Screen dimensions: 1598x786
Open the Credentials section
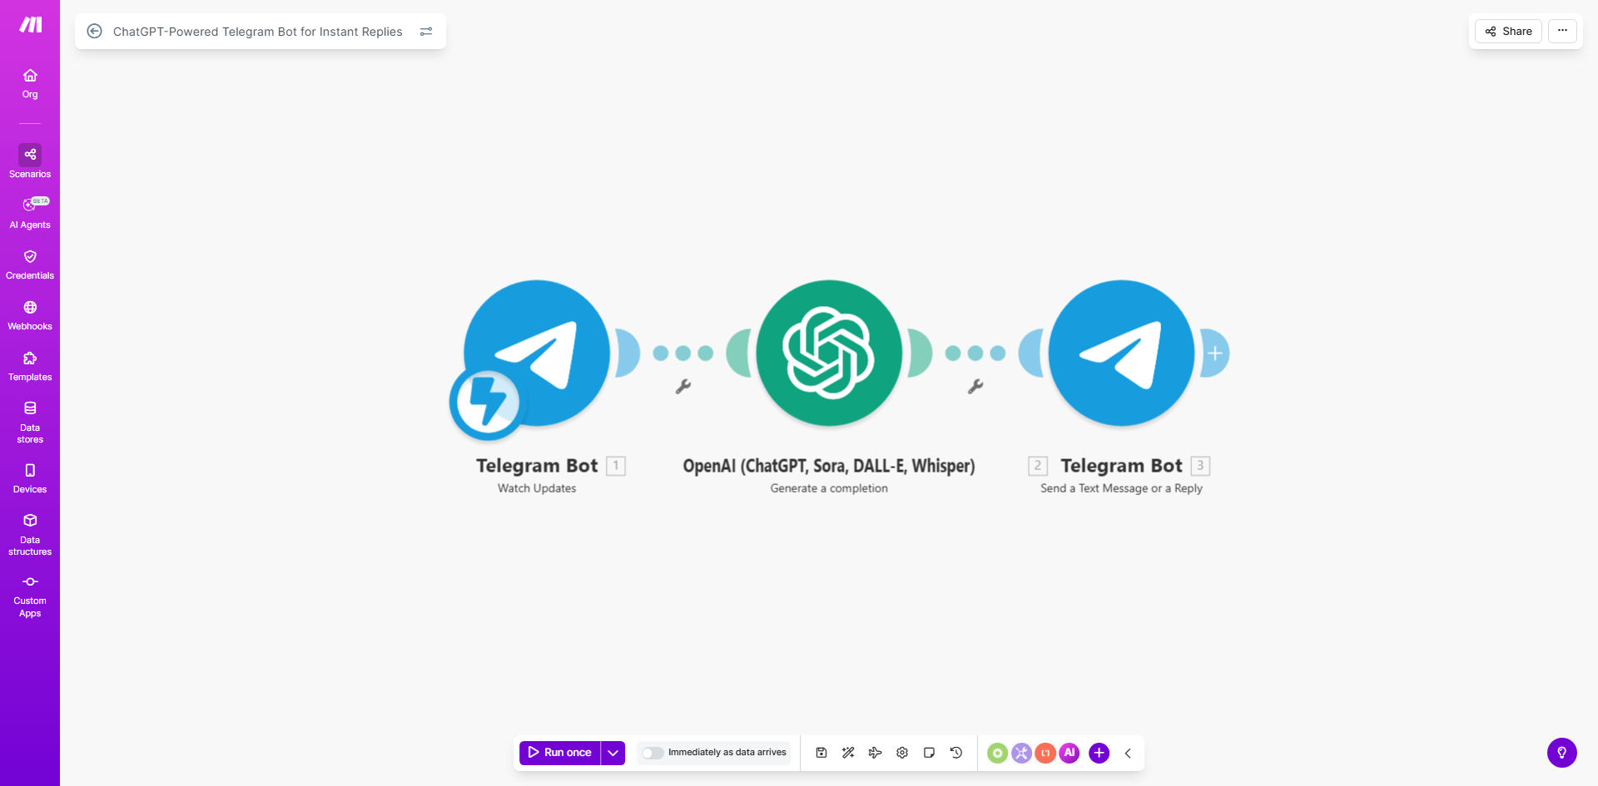click(x=30, y=264)
